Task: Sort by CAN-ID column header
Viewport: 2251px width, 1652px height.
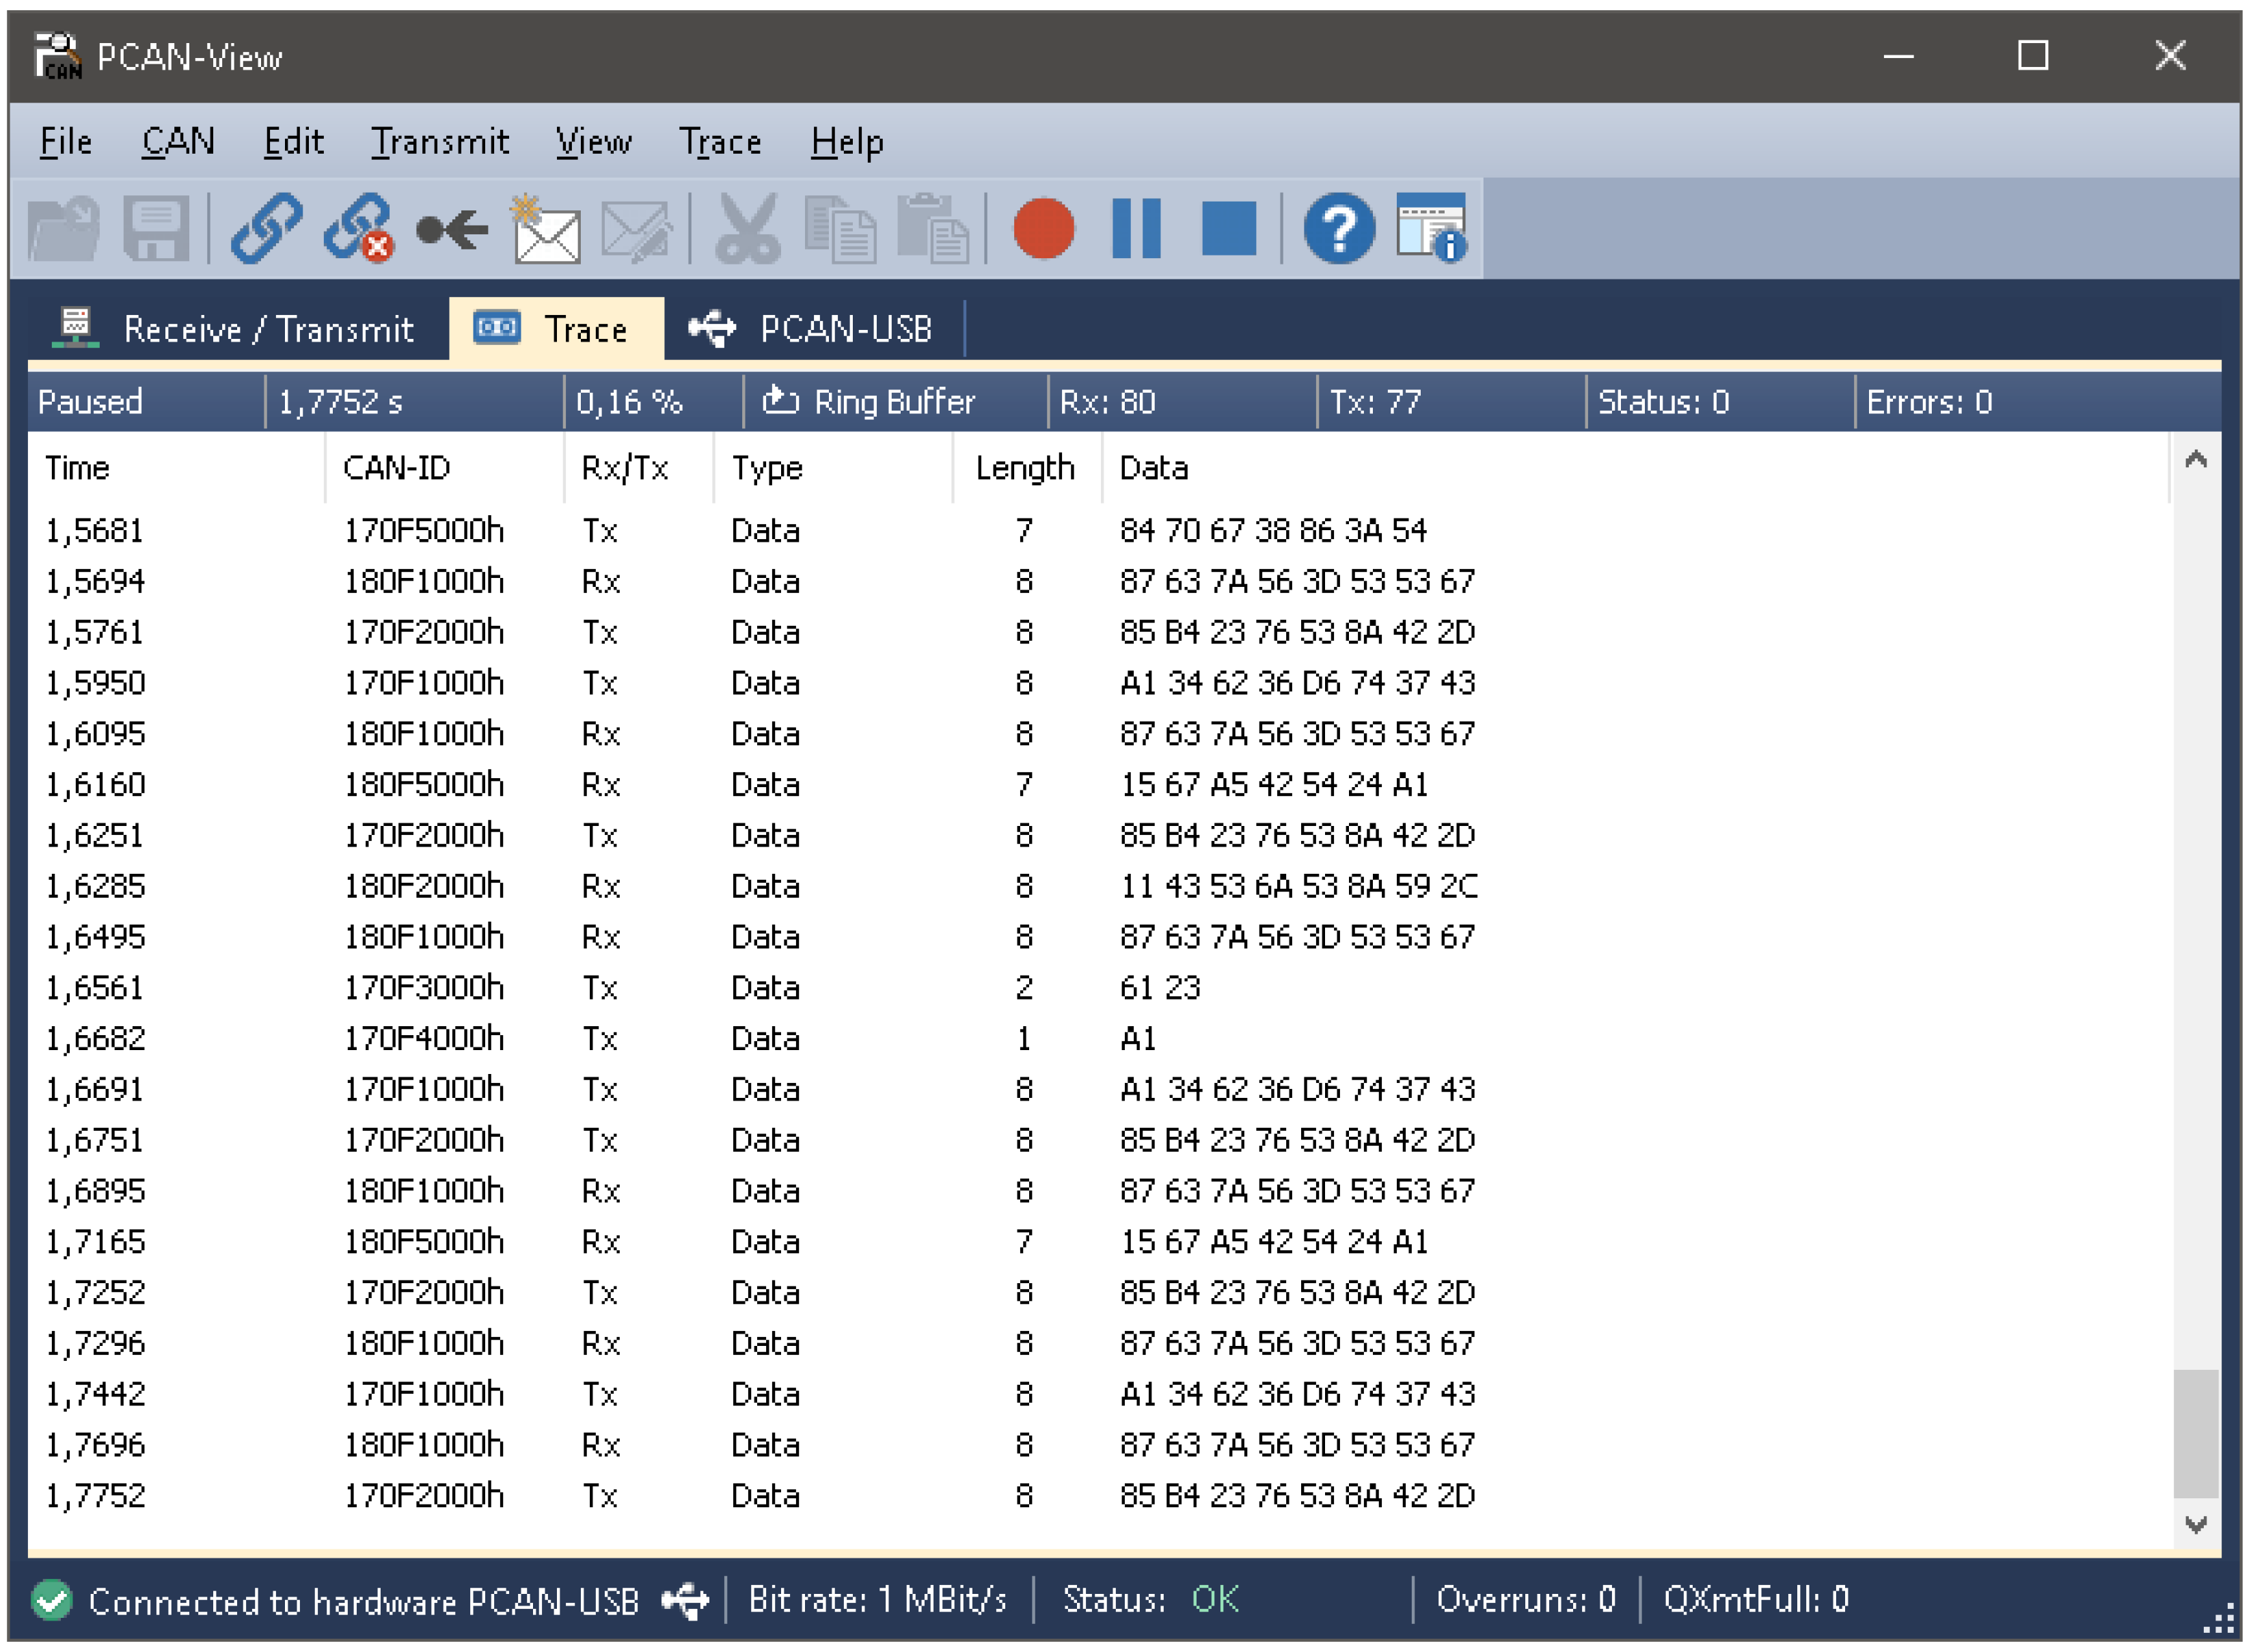Action: tap(397, 468)
